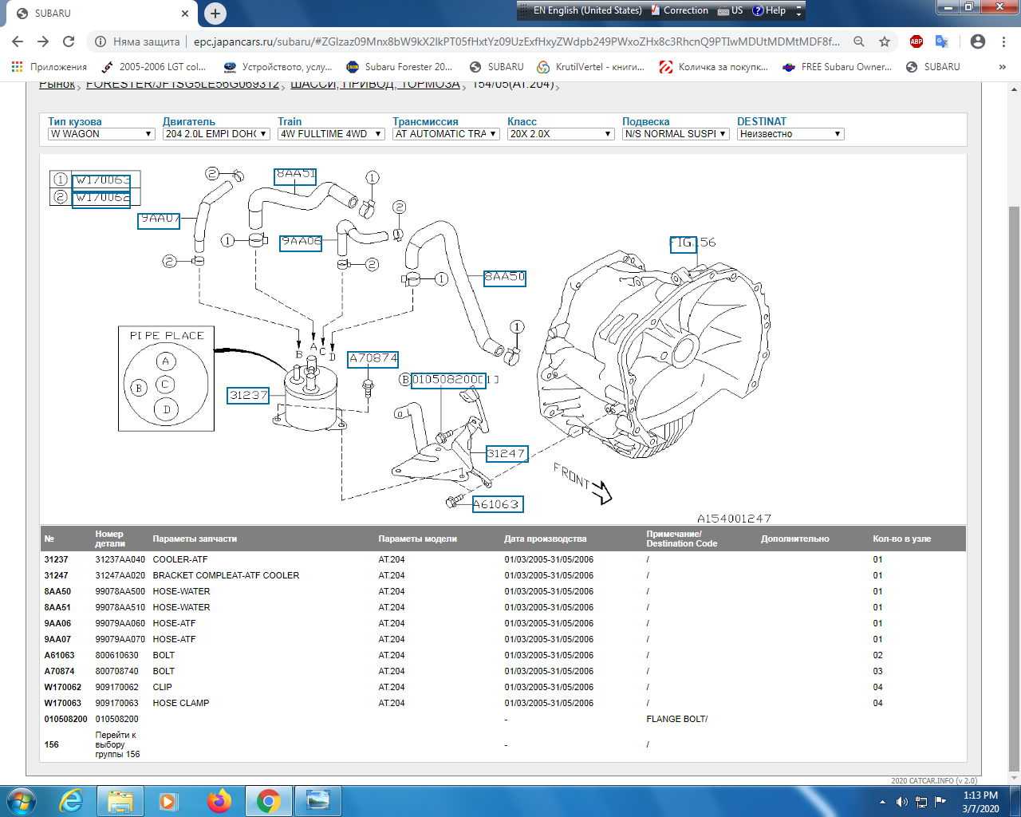The height and width of the screenshot is (817, 1021).
Task: Go forward with the browser forward arrow
Action: 43,41
